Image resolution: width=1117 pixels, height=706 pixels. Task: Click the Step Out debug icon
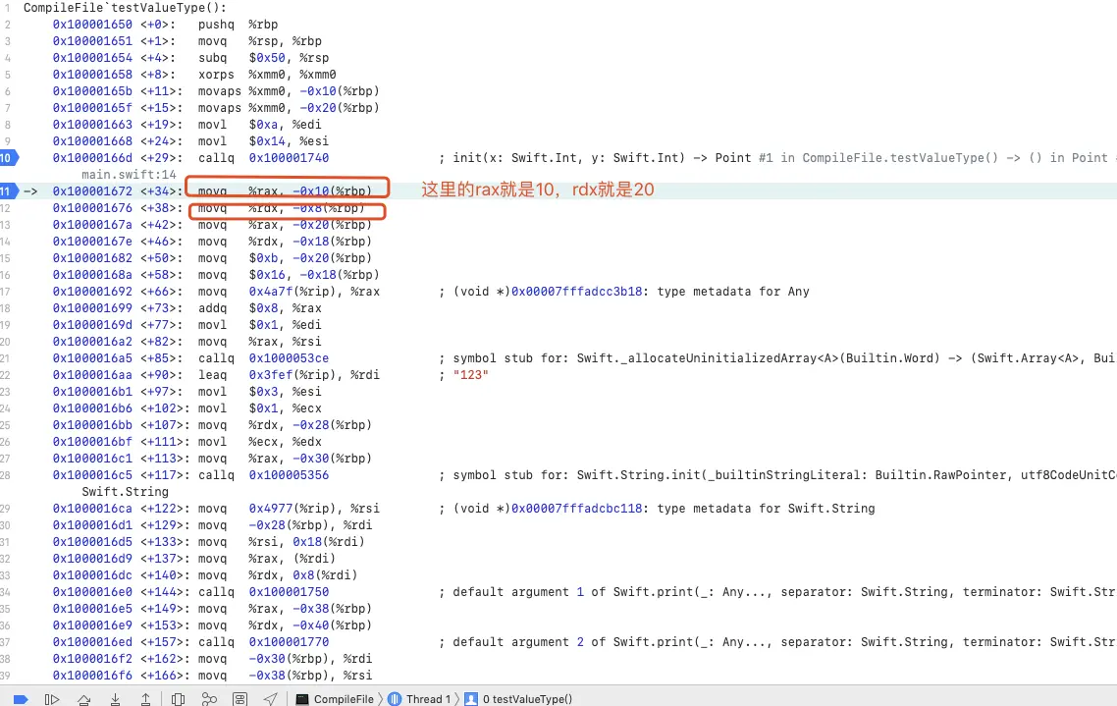[x=145, y=699]
